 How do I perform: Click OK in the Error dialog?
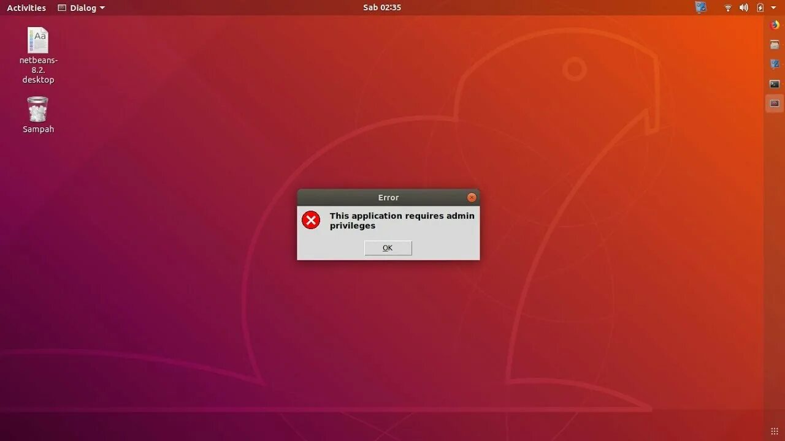(x=388, y=248)
